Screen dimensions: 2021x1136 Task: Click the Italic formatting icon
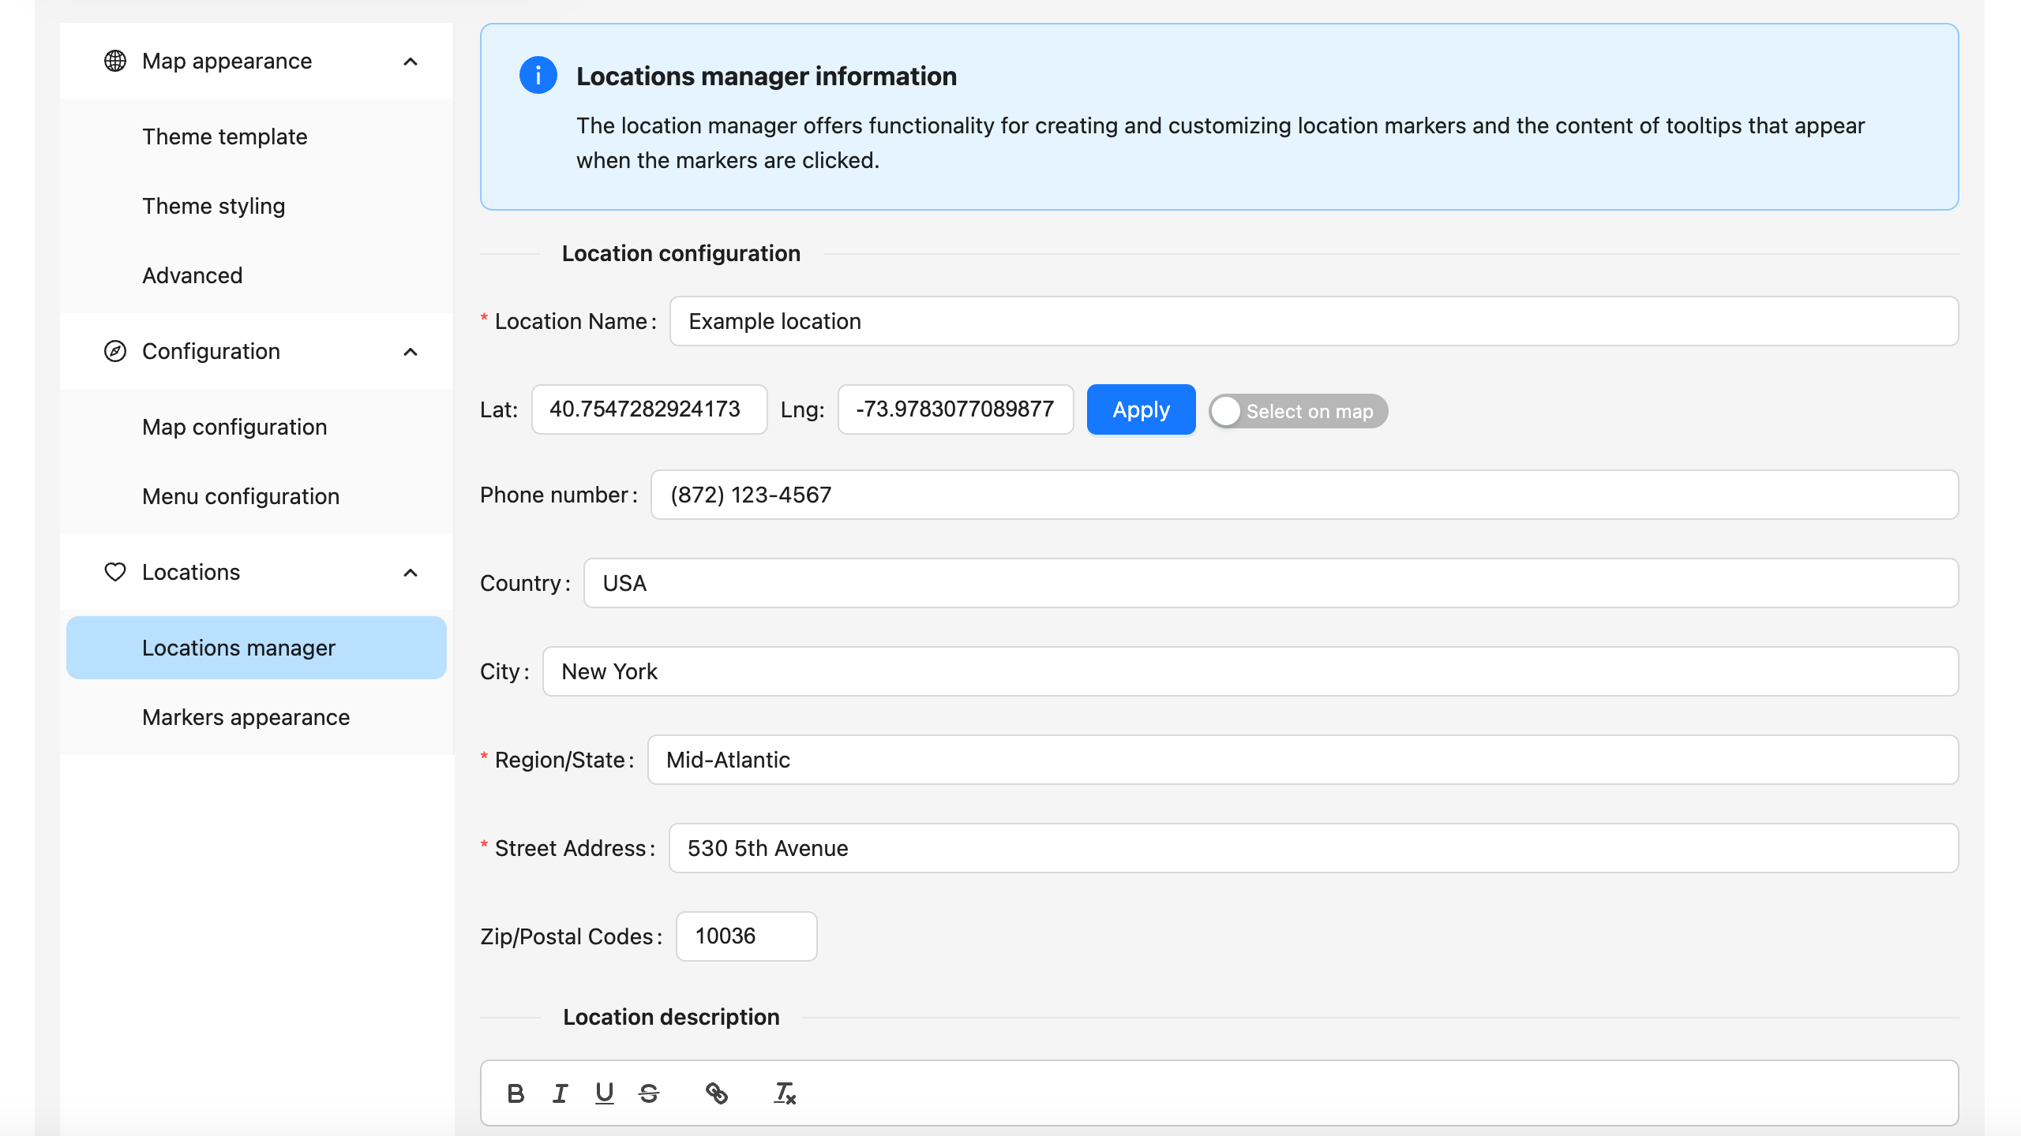coord(560,1093)
